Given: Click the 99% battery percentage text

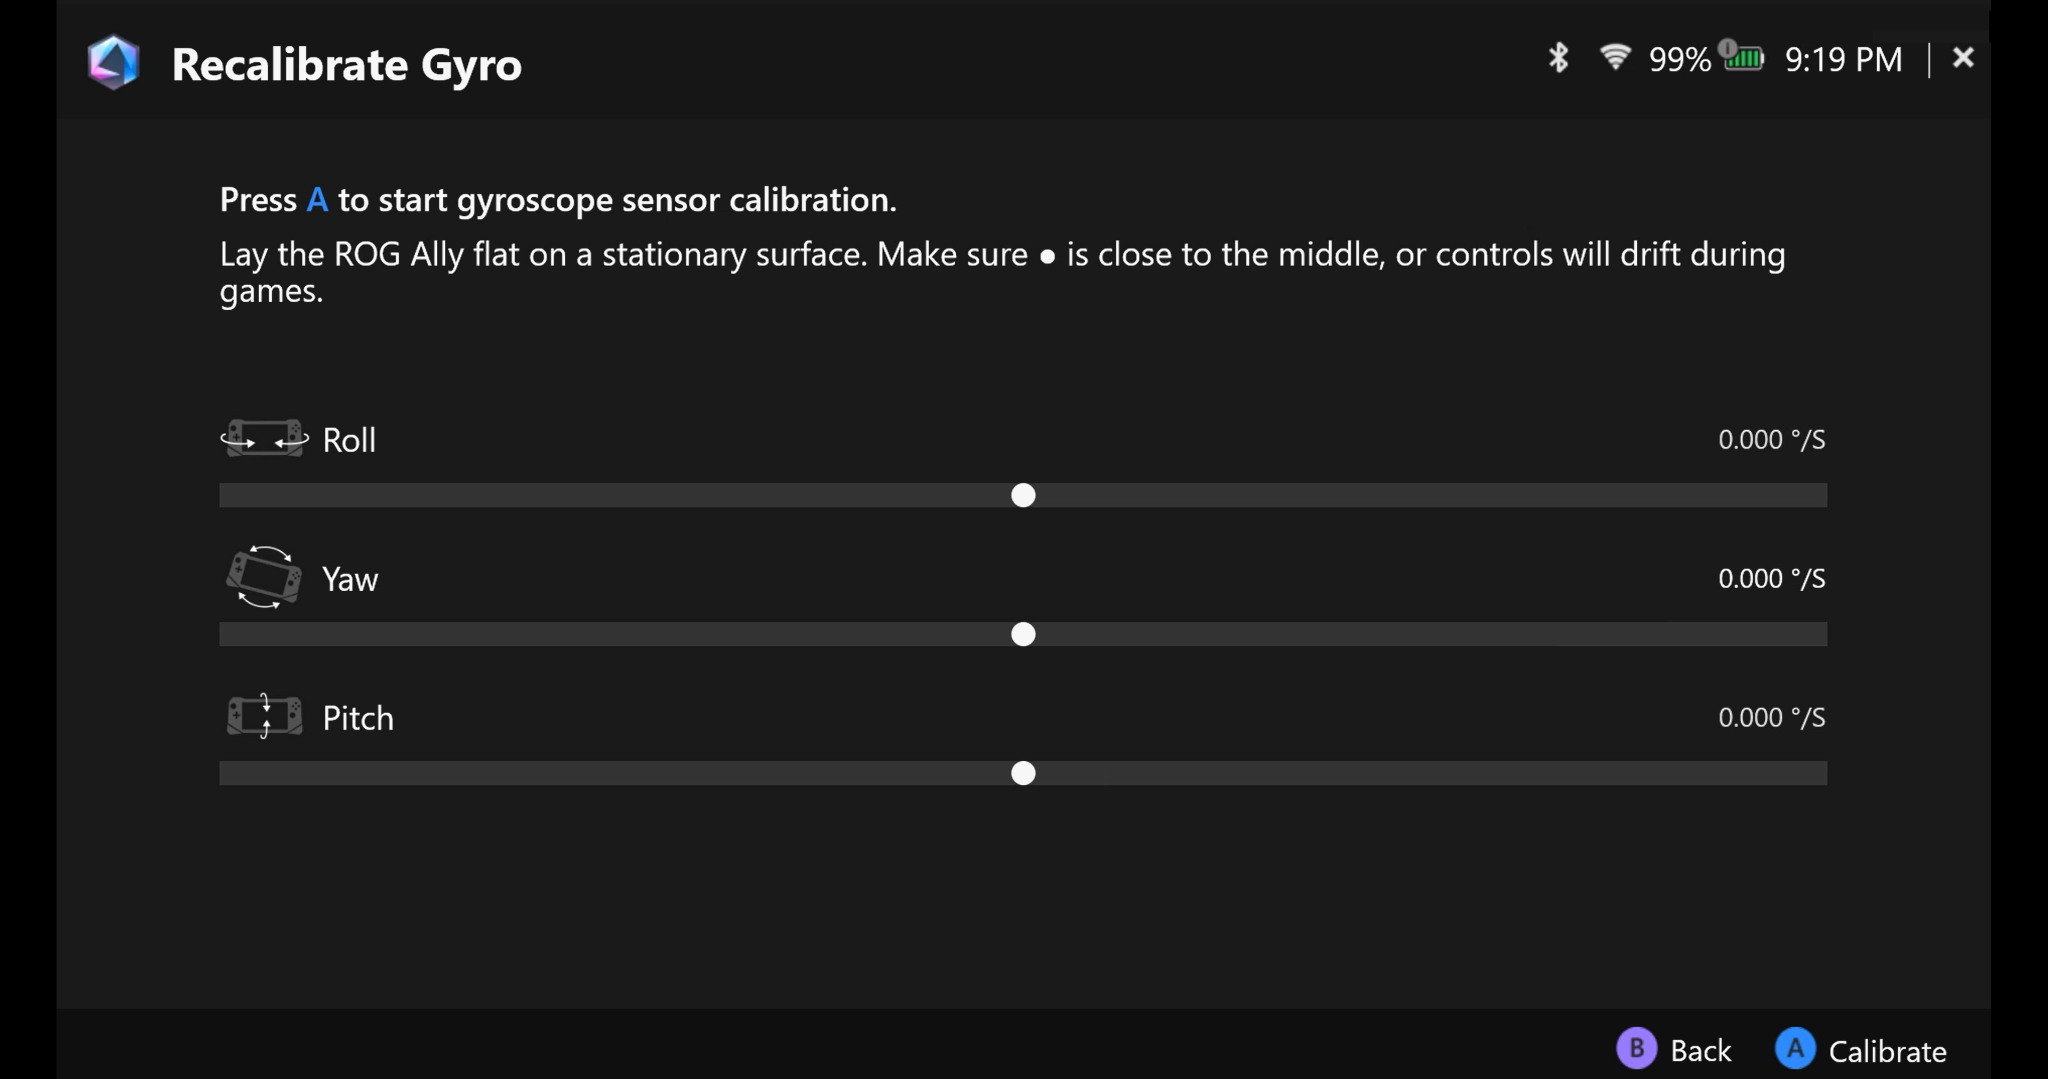Looking at the screenshot, I should point(1679,60).
